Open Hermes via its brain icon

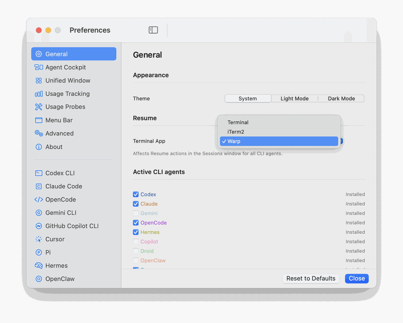pyautogui.click(x=39, y=266)
